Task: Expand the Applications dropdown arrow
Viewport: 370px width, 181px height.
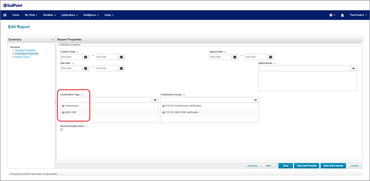Action: pos(353,68)
